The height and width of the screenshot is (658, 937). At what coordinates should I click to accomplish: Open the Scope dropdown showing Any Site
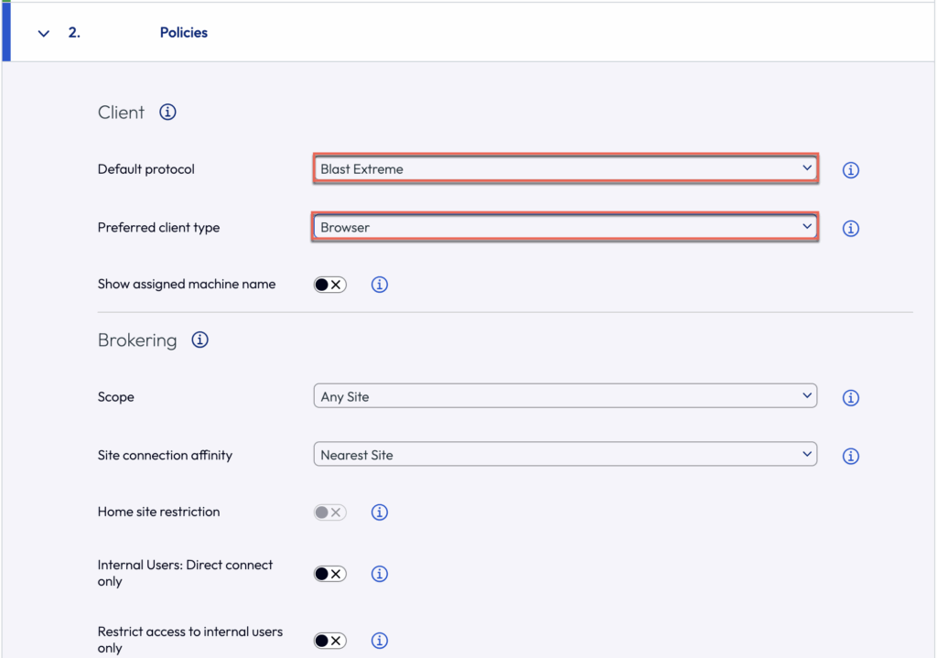pos(565,397)
